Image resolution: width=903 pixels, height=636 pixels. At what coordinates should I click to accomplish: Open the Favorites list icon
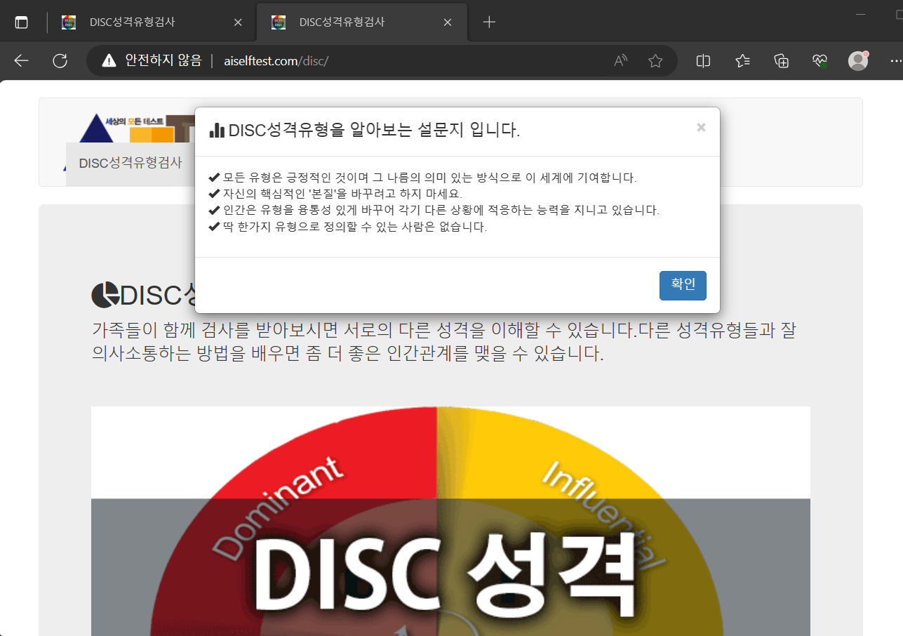pyautogui.click(x=742, y=60)
